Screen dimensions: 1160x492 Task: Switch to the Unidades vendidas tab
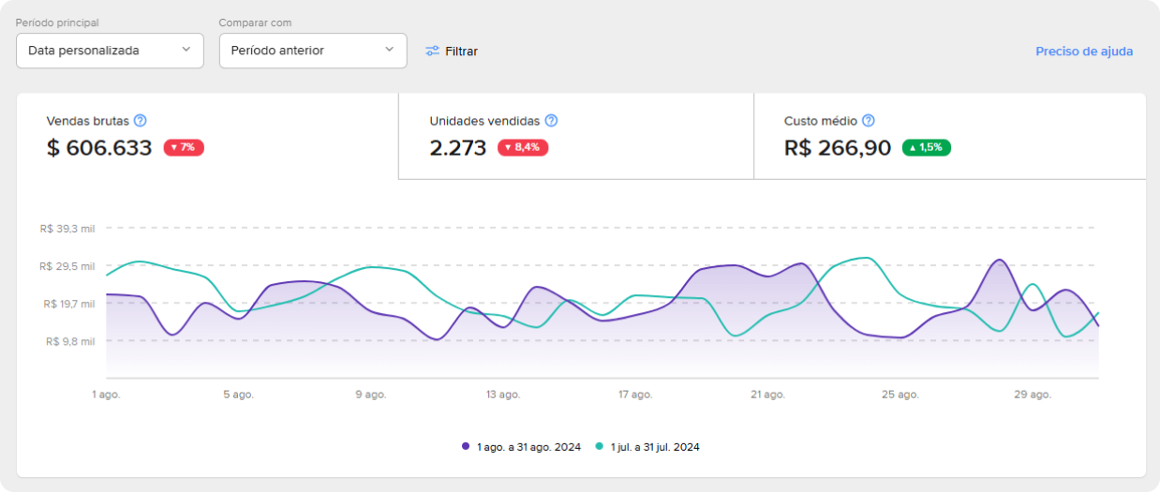(575, 136)
